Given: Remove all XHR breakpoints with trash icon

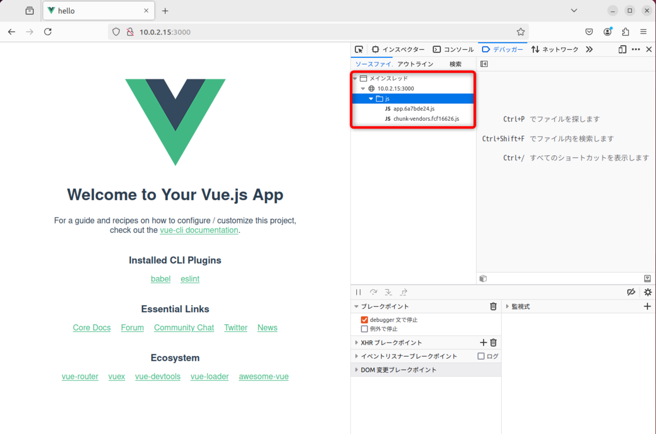Looking at the screenshot, I should pos(493,343).
